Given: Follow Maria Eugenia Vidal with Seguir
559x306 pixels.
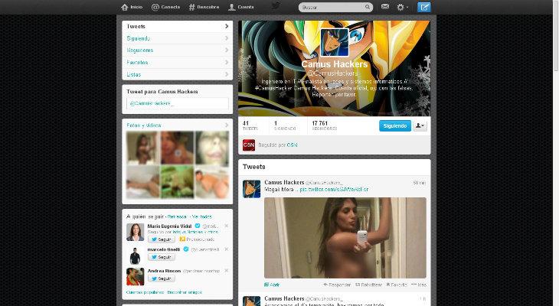Looking at the screenshot, I should 162,239.
